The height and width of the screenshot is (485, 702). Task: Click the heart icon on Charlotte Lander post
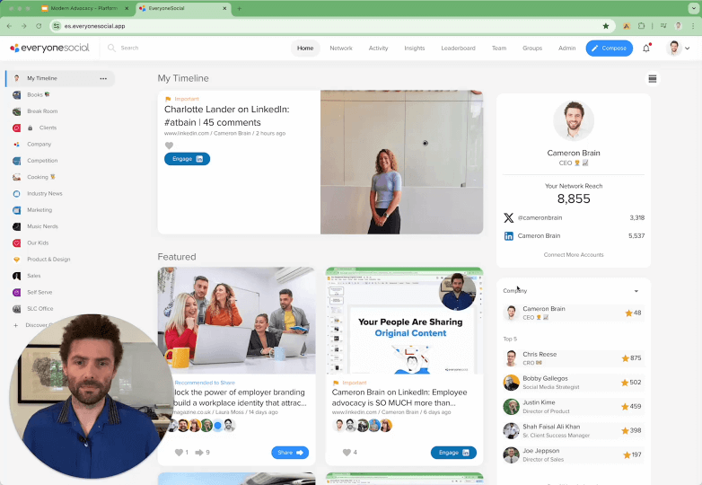(169, 145)
